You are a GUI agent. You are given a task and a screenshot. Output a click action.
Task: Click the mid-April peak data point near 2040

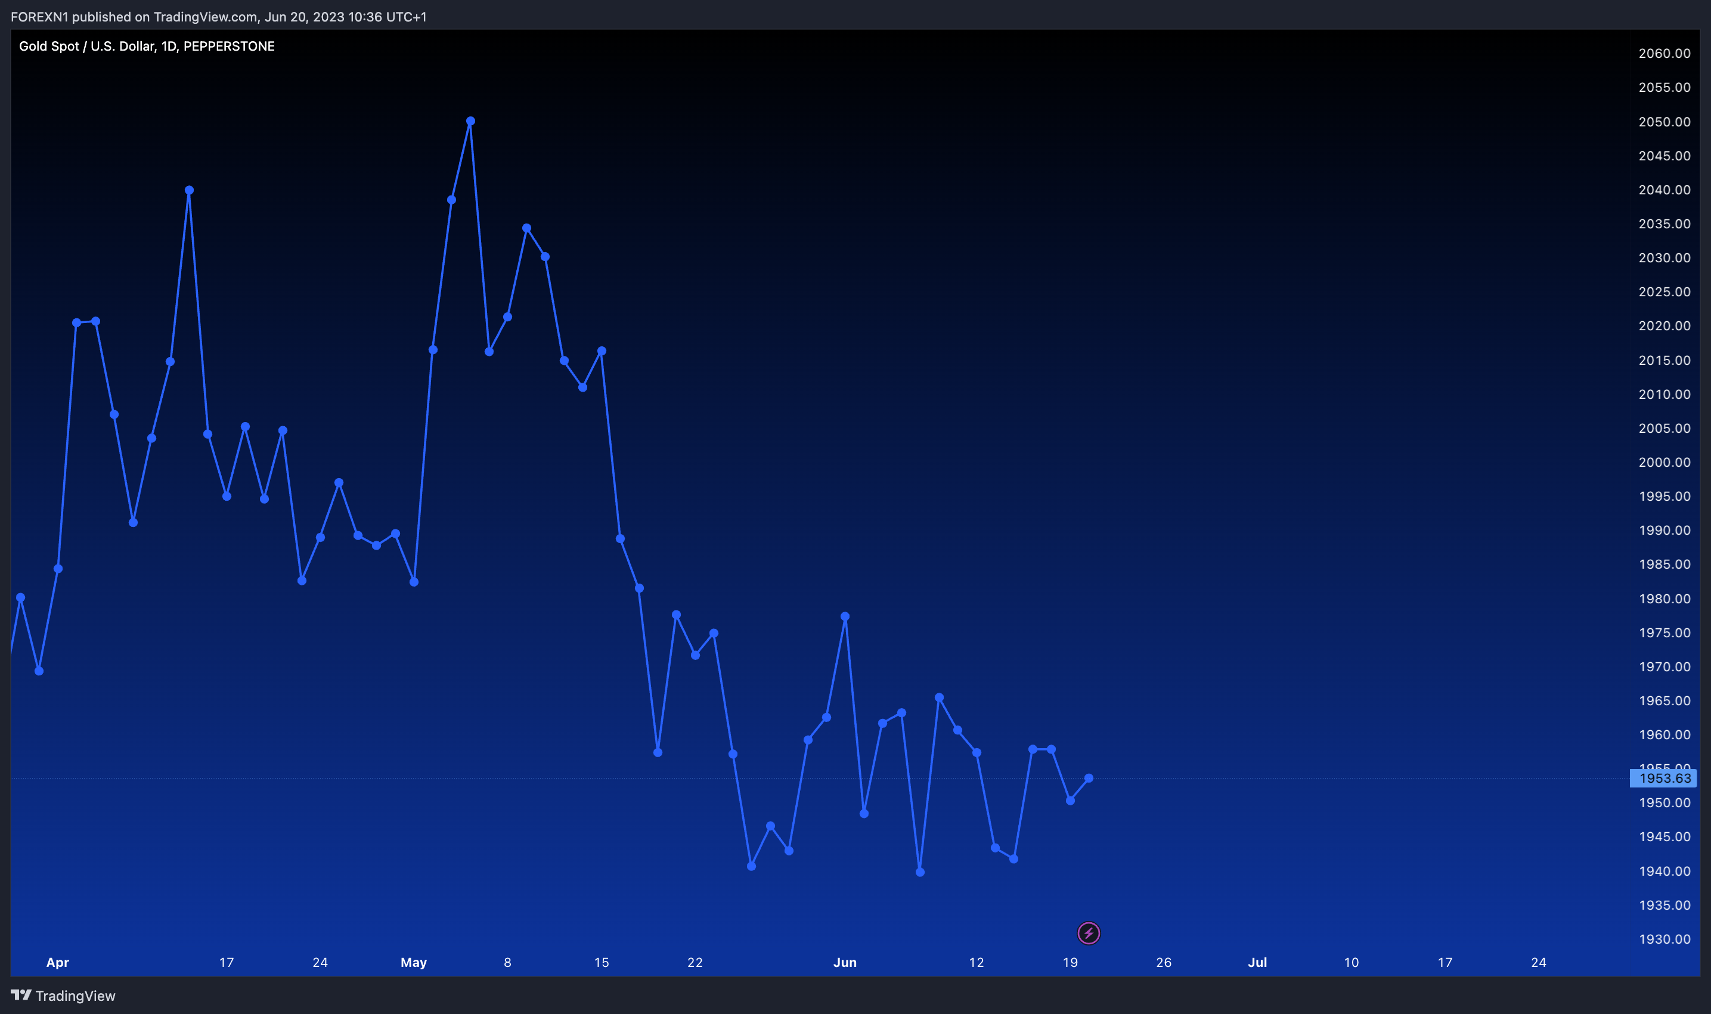pyautogui.click(x=189, y=190)
